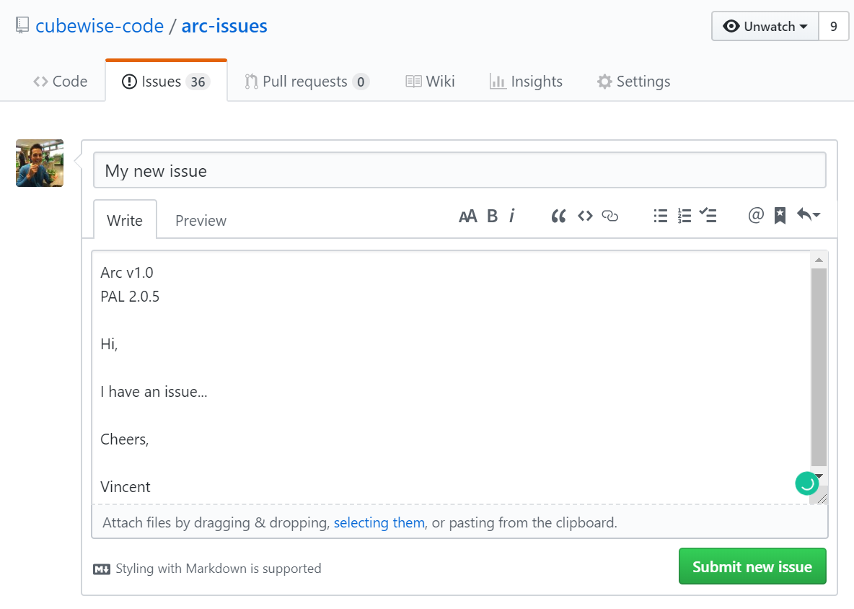
Task: Open the Pull requests tab
Action: click(307, 82)
